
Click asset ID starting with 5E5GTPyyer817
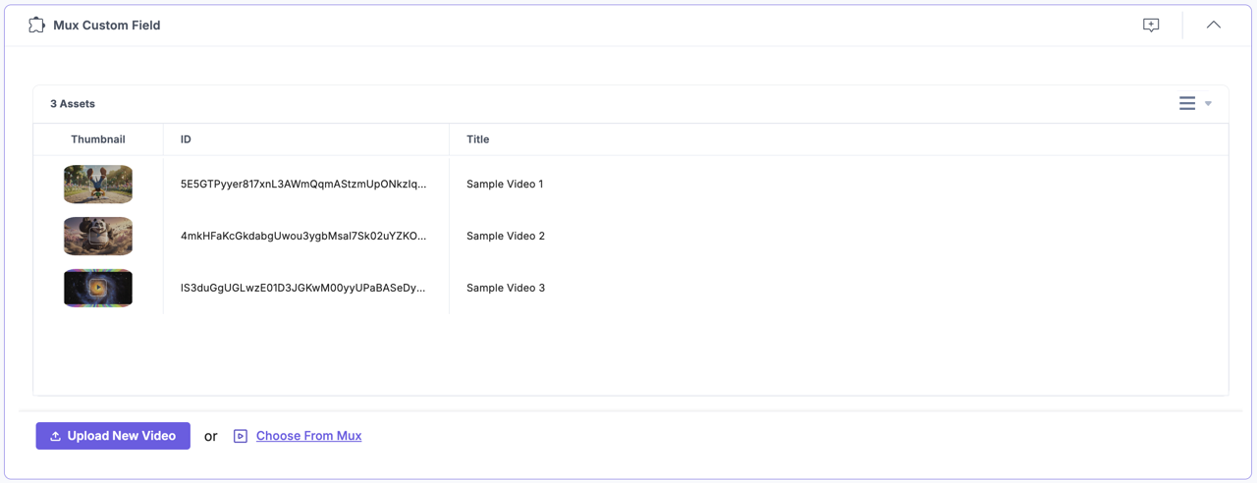click(303, 184)
